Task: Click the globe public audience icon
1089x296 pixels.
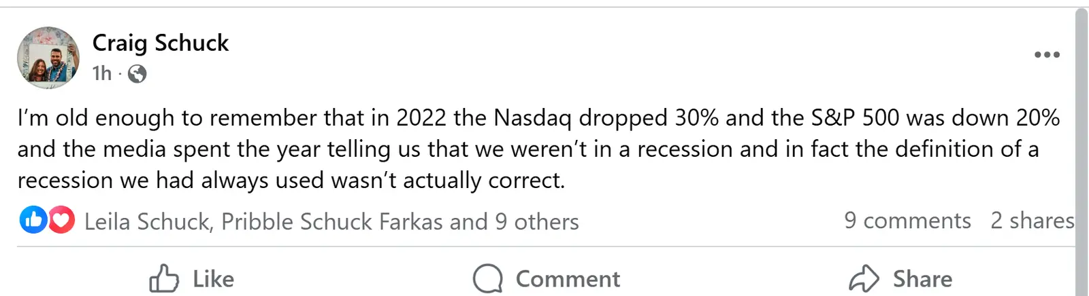Action: 137,73
